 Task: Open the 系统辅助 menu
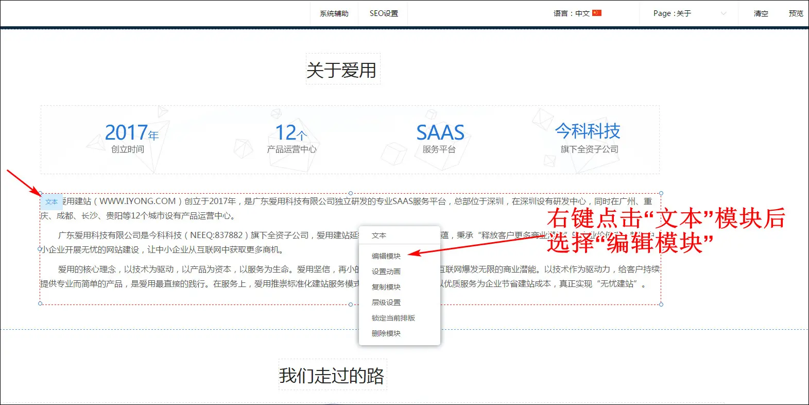coord(334,13)
